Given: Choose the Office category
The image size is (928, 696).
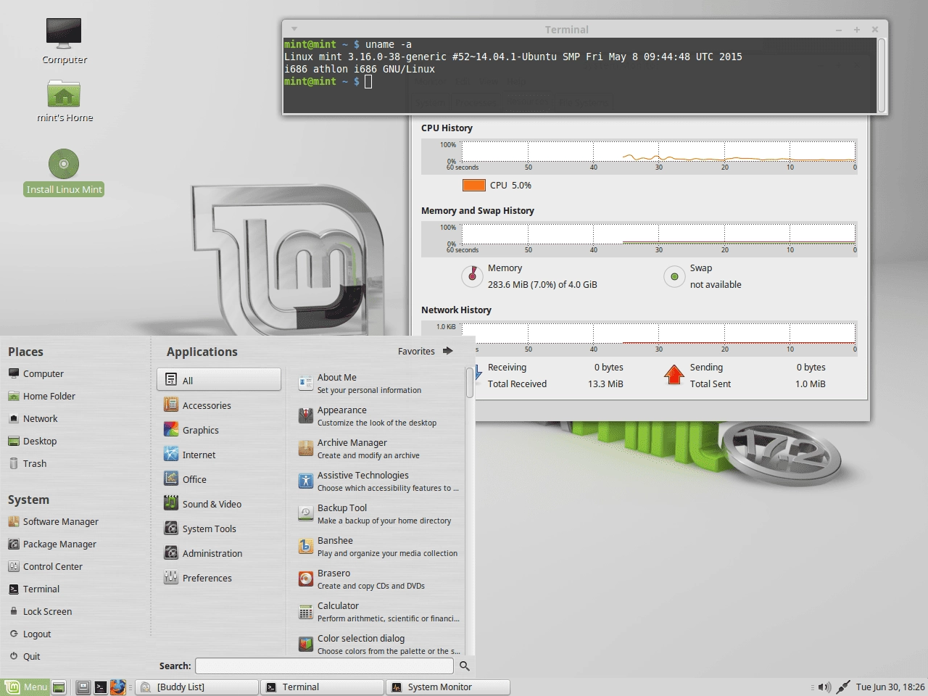Looking at the screenshot, I should pos(219,479).
